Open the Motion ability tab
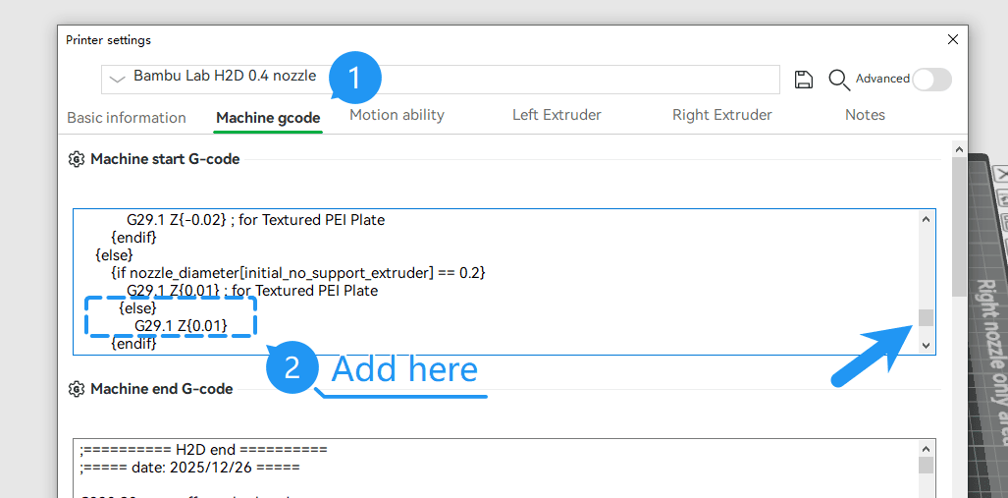The height and width of the screenshot is (498, 1008). pyautogui.click(x=397, y=115)
